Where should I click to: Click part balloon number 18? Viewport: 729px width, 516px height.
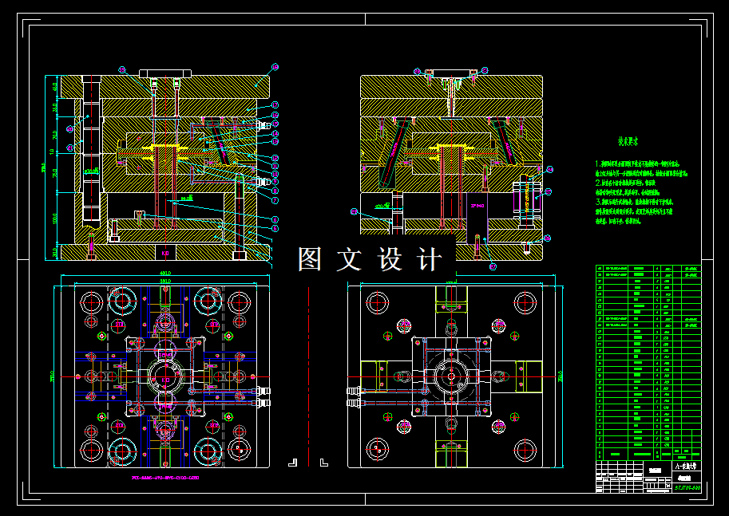275,67
